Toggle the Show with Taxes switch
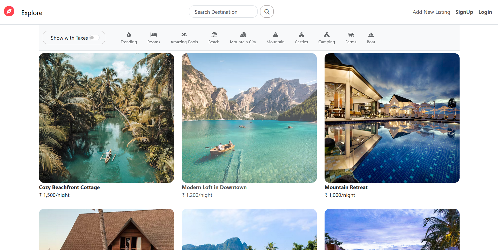The height and width of the screenshot is (250, 498). 95,38
